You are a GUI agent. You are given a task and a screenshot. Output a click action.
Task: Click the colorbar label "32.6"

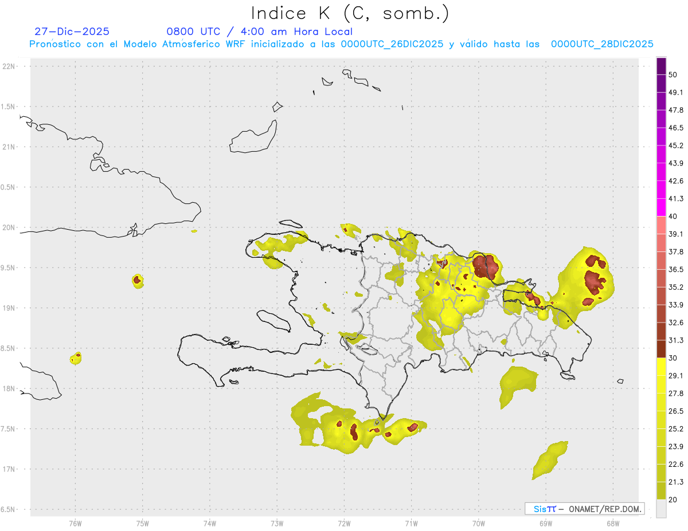point(675,322)
